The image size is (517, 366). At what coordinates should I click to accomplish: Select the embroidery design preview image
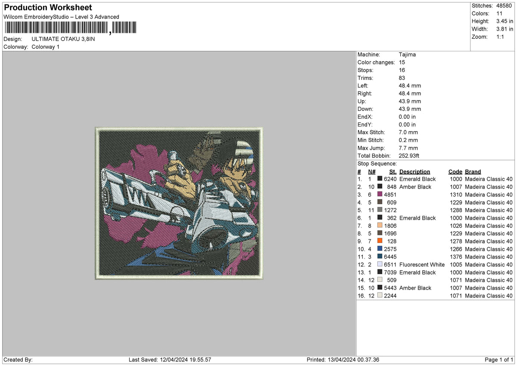coord(179,203)
